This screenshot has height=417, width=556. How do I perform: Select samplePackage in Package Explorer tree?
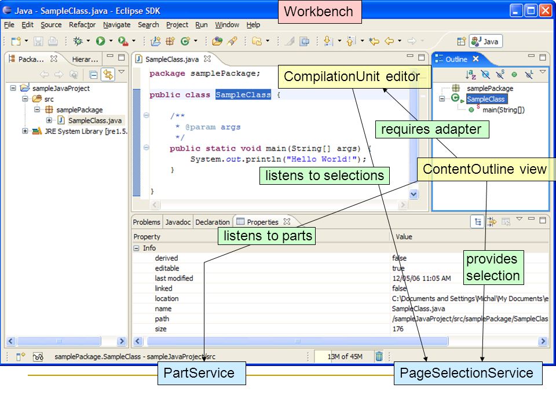pos(79,109)
